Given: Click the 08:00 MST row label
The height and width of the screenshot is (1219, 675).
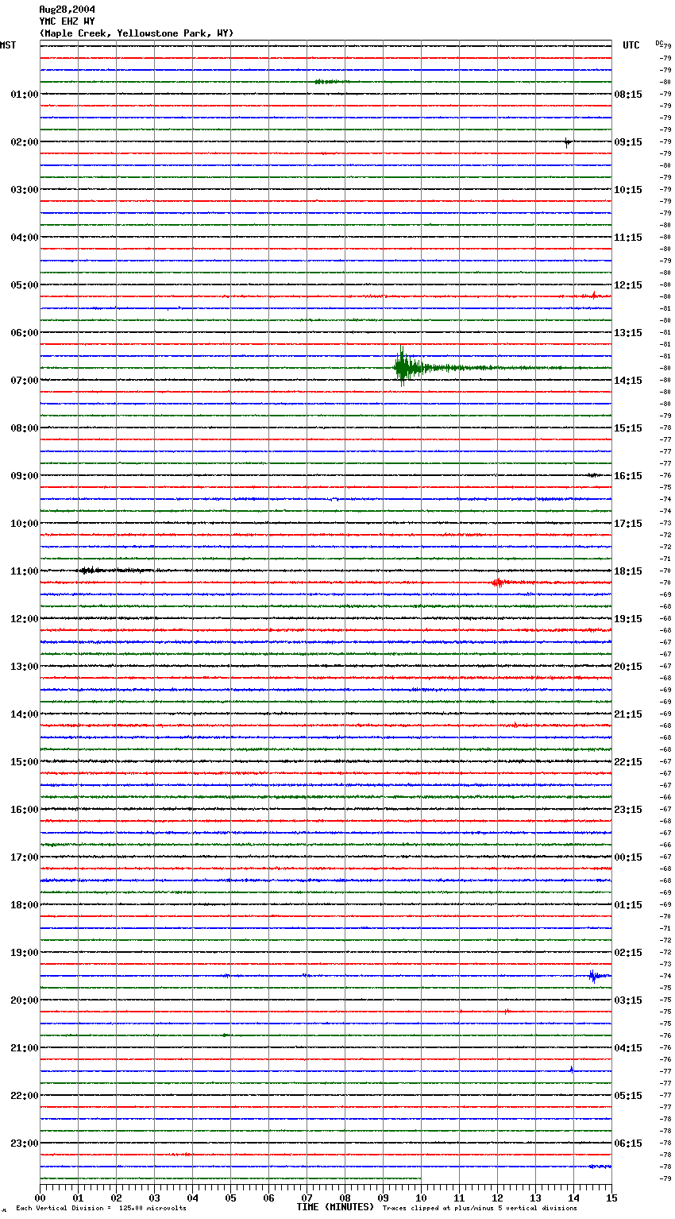Looking at the screenshot, I should [24, 428].
